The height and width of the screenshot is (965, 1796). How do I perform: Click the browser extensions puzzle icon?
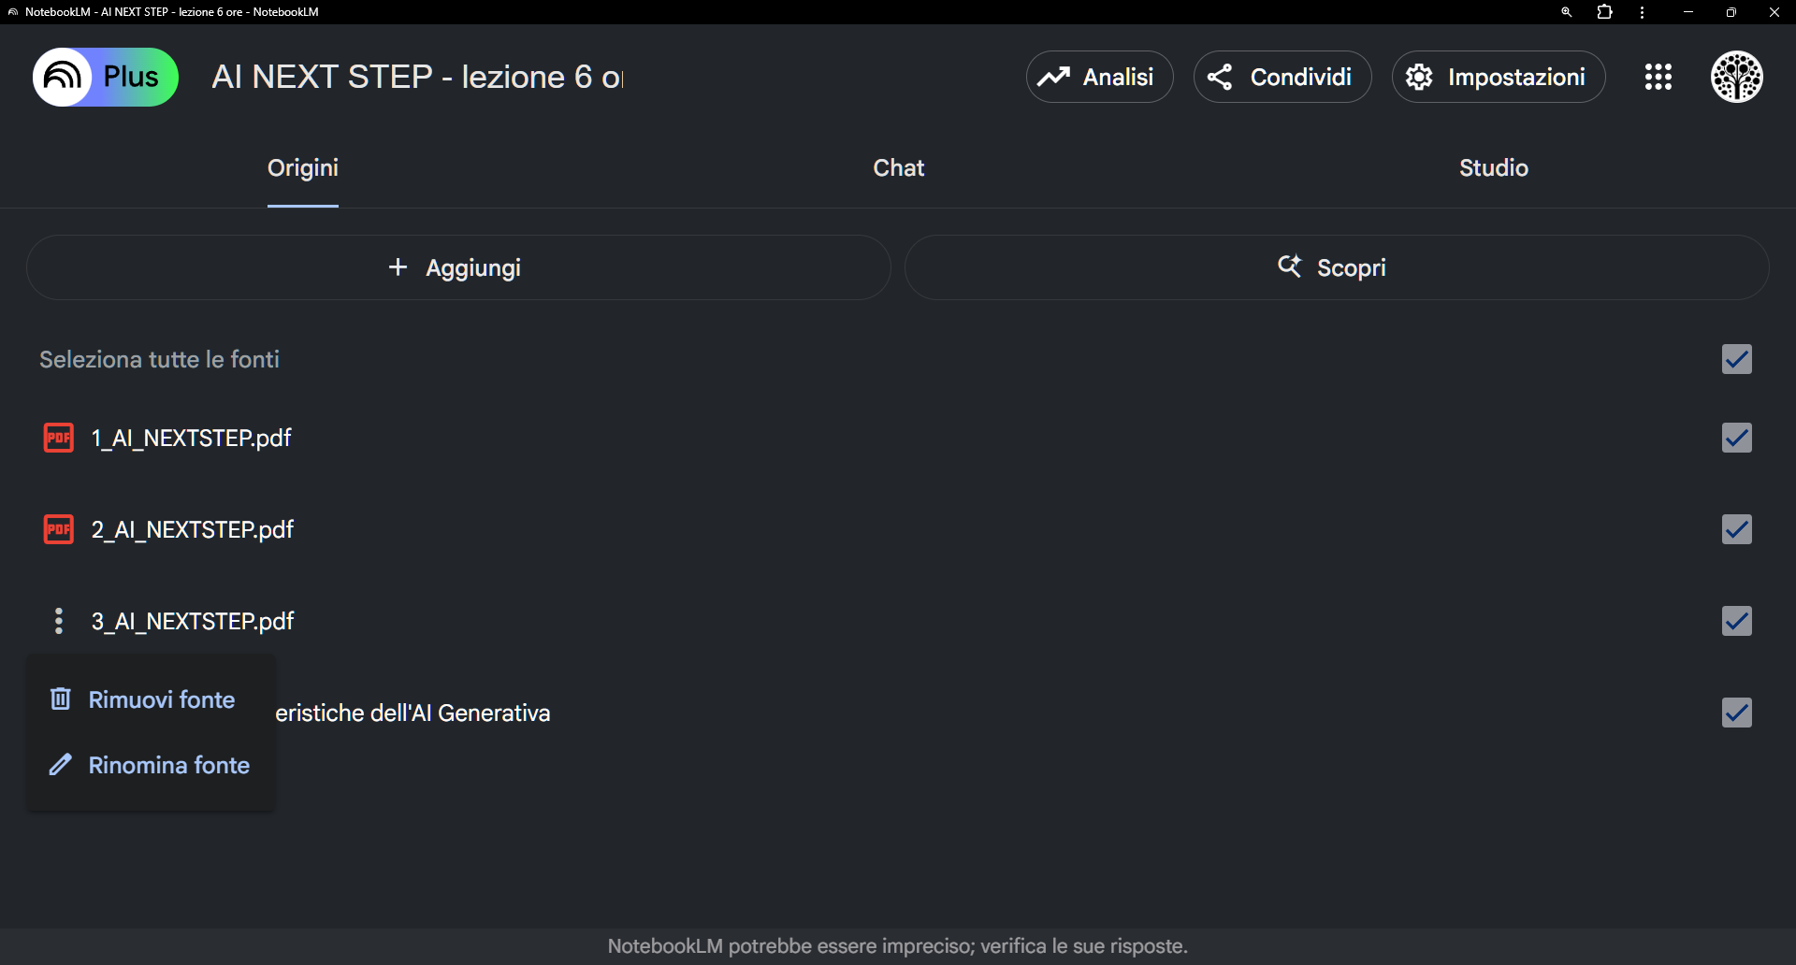(1605, 12)
